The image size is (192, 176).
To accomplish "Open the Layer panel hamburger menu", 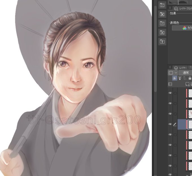I will click(170, 67).
